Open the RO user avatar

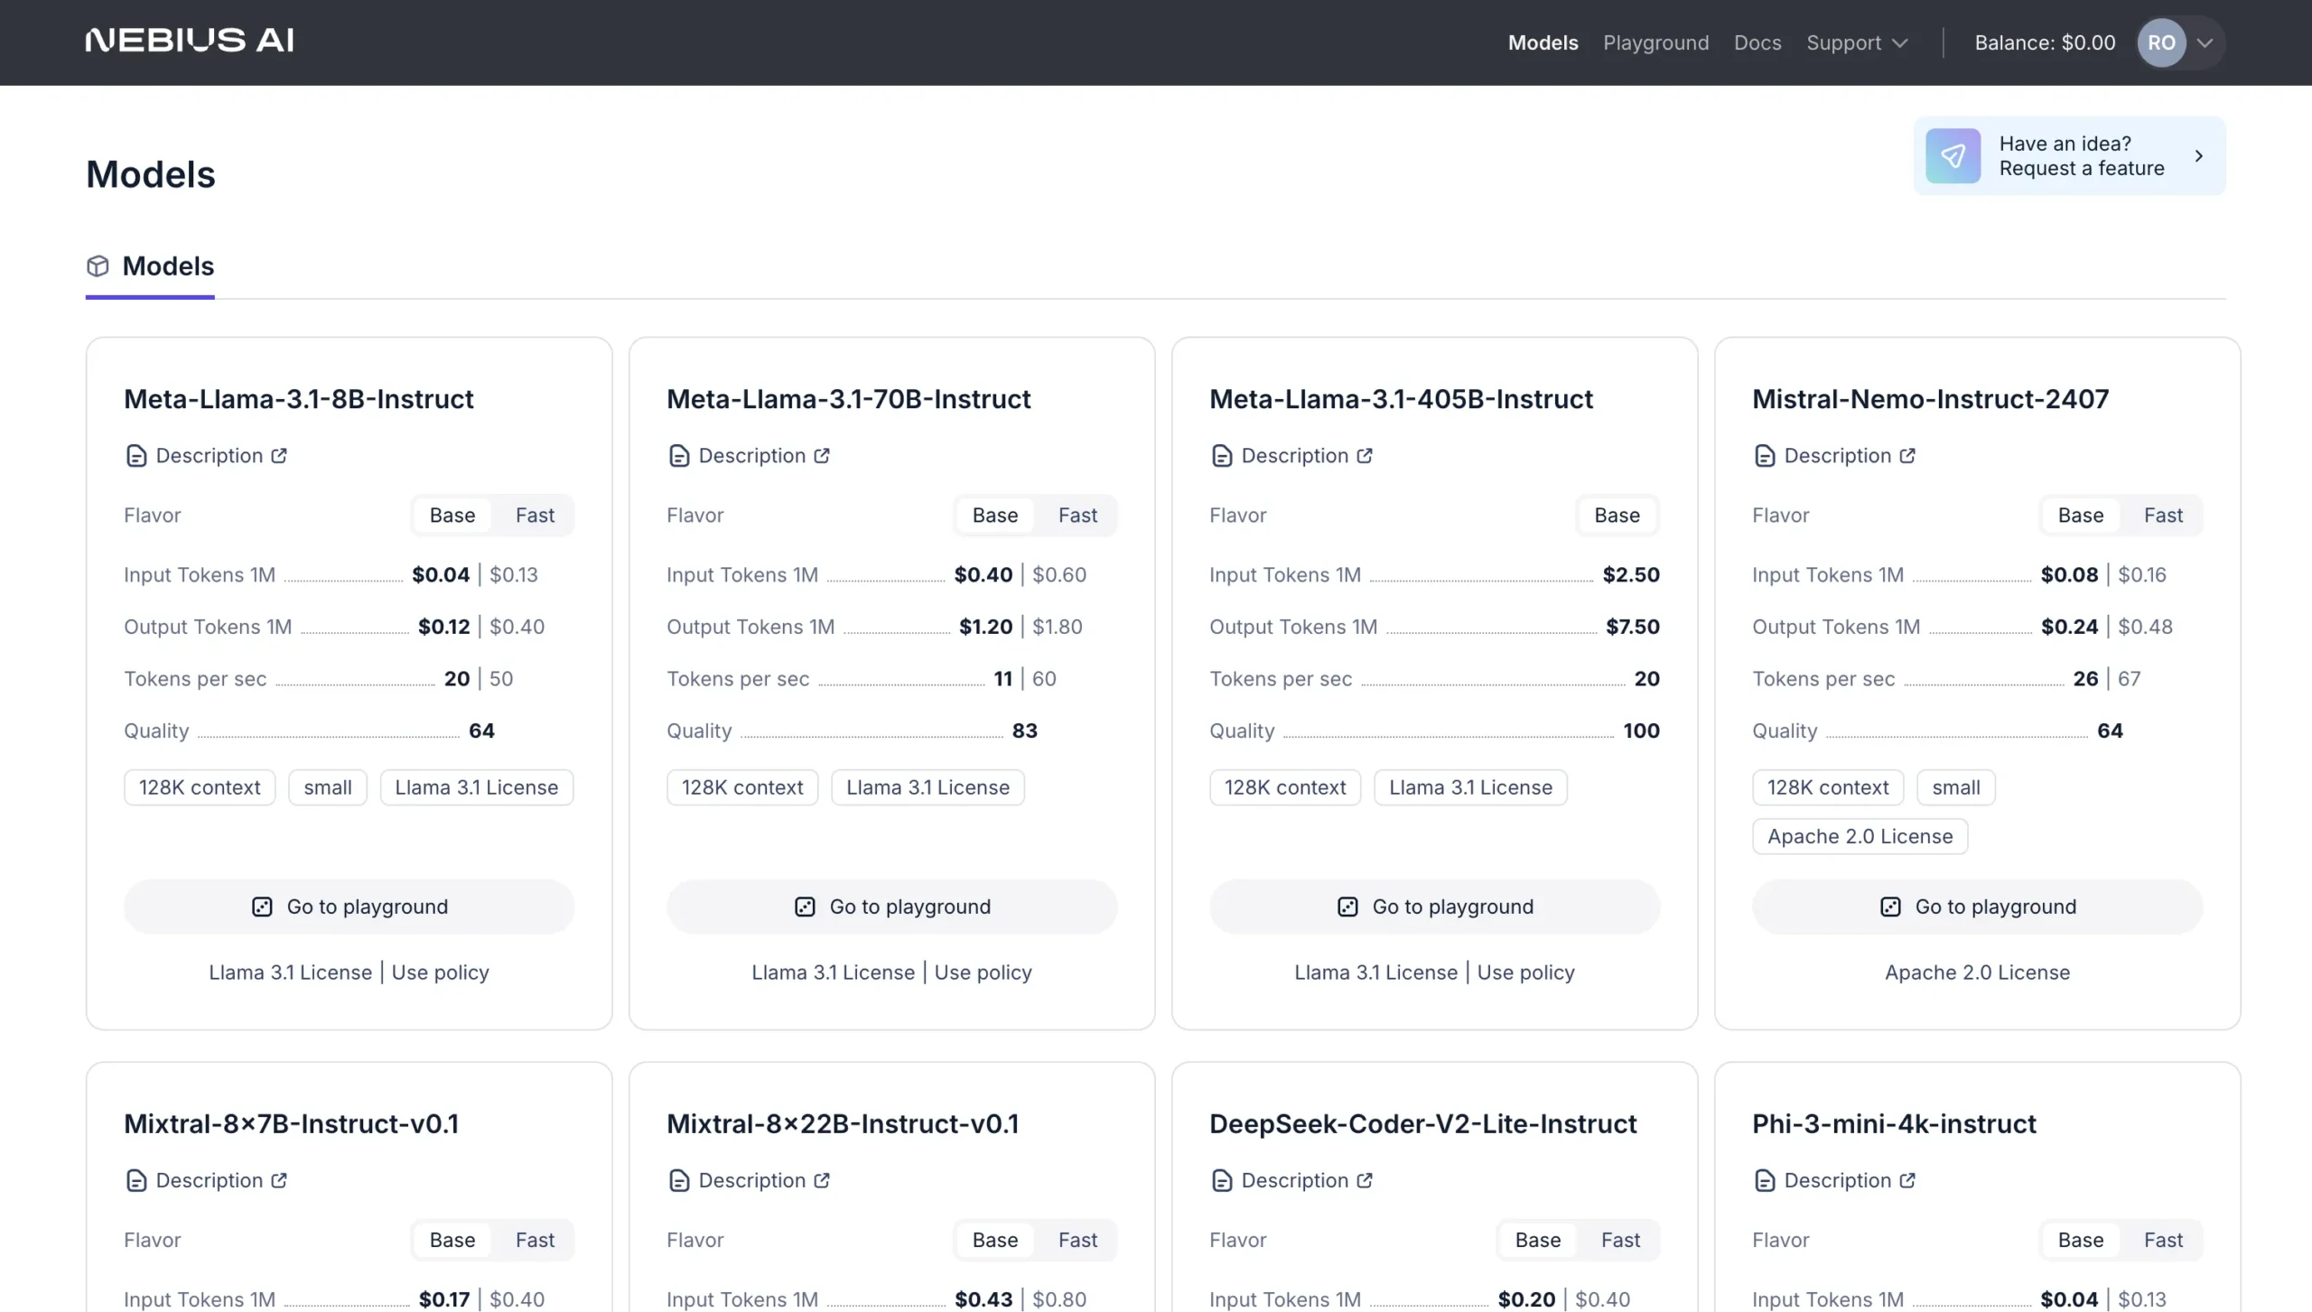2161,42
